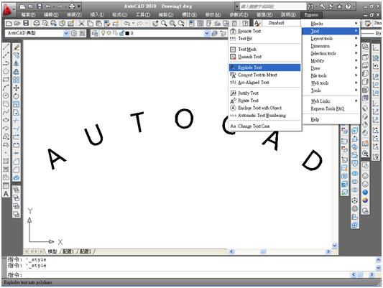Click Save in the Quick Access toolbar
This screenshot has height=288, width=383.
40,6
